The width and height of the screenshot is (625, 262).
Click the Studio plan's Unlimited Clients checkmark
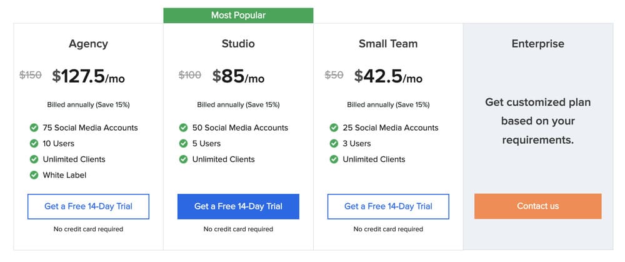[184, 159]
